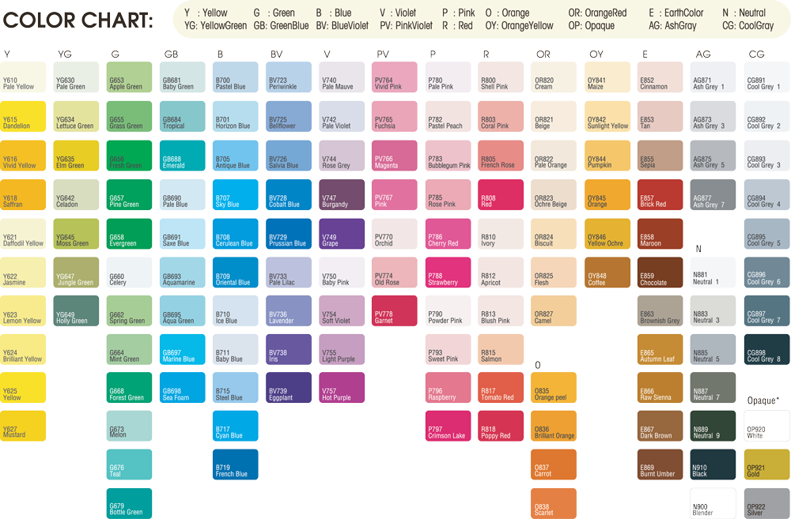Pick BV739 Eggplant
Viewport: 791px width, 519px height.
(x=288, y=386)
